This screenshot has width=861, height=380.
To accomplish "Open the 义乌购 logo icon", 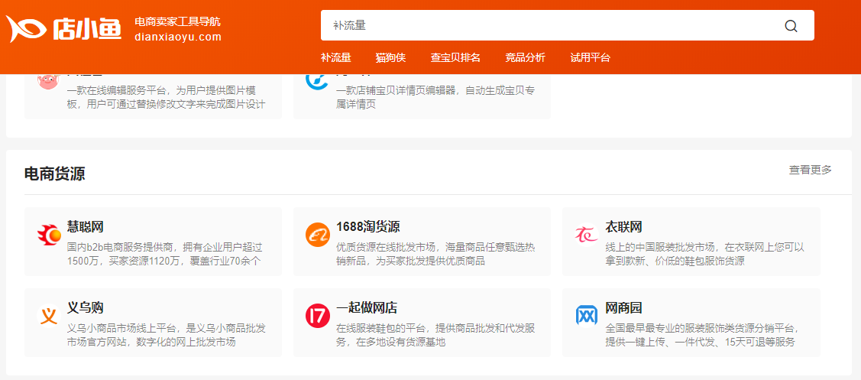I will coord(48,317).
